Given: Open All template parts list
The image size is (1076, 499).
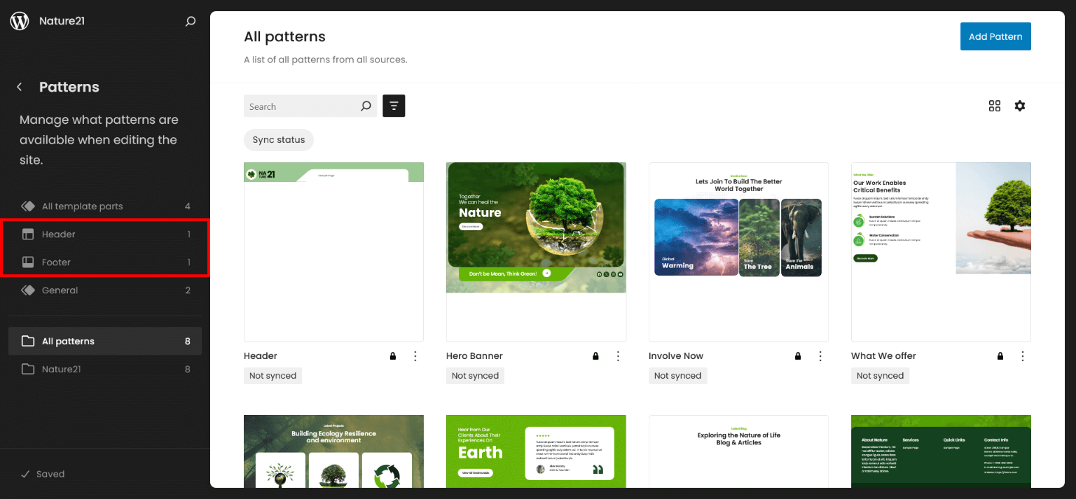Looking at the screenshot, I should [x=82, y=206].
